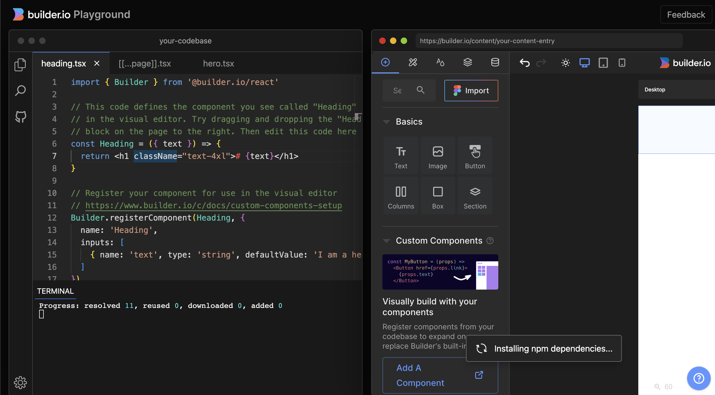Toggle desktop preview mode
This screenshot has width=715, height=395.
(584, 62)
